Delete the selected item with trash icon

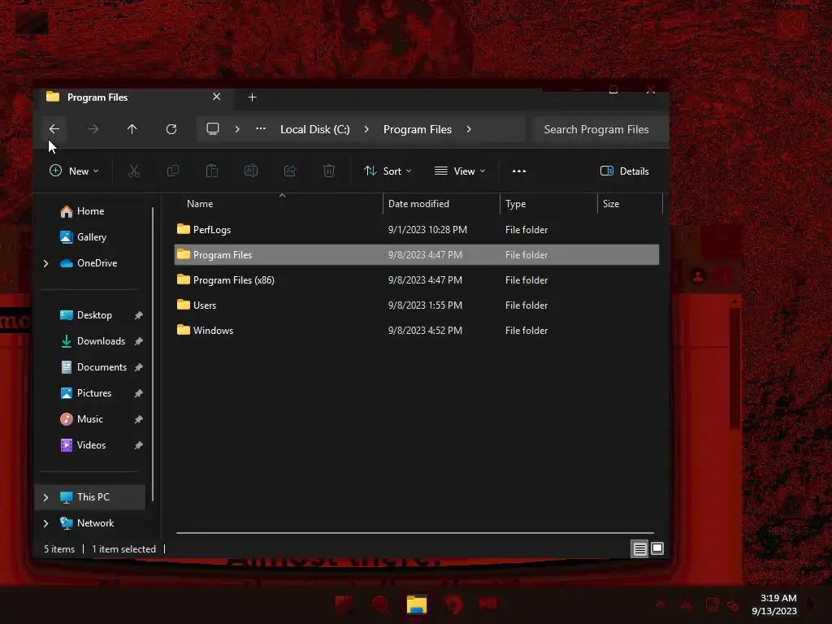point(329,171)
